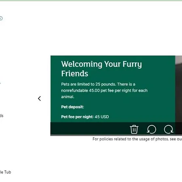Click the Welcoming Your Furry Friends heading
Screen dimensions: 182x182
click(102, 69)
